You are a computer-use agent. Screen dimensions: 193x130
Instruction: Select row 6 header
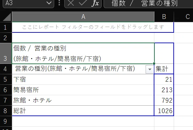[x=6, y=90]
